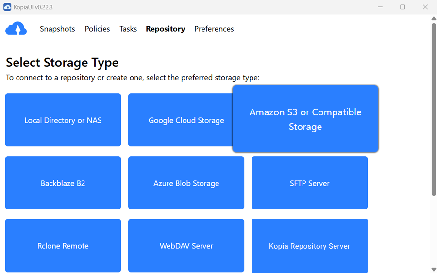Click the scrollbar up arrow

433,18
